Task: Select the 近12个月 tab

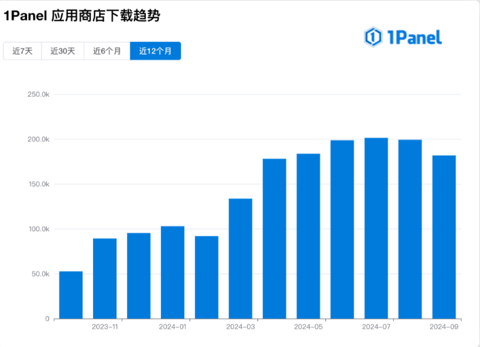Action: pyautogui.click(x=155, y=51)
